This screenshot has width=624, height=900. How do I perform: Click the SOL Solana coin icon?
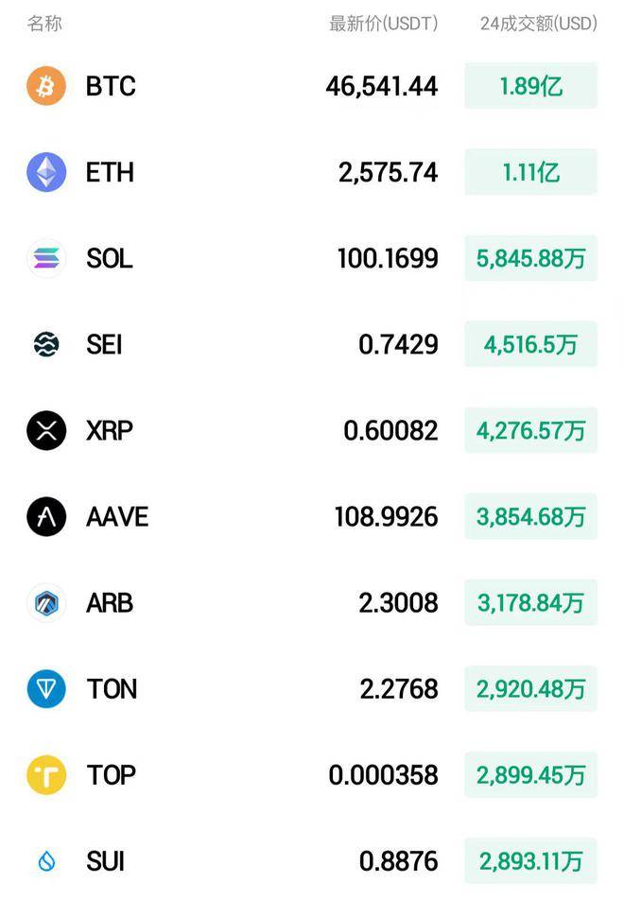click(45, 258)
